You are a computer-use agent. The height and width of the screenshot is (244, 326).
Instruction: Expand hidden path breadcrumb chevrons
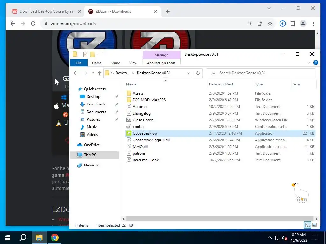[x=112, y=73]
